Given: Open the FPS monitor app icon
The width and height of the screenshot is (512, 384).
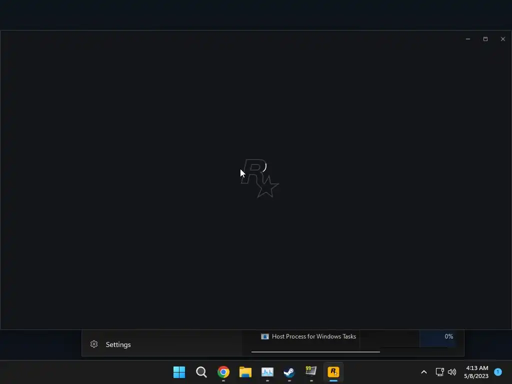Looking at the screenshot, I should (x=311, y=371).
